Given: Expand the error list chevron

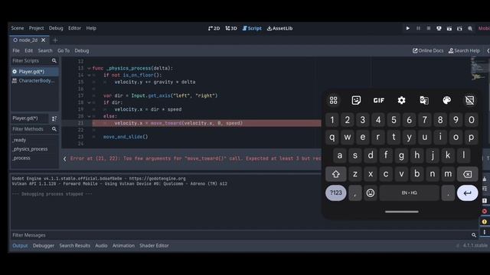Looking at the screenshot, I should [x=64, y=159].
